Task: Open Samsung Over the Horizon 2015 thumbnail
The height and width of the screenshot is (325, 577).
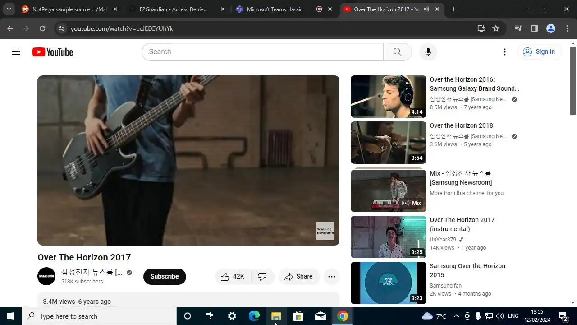Action: [x=389, y=283]
